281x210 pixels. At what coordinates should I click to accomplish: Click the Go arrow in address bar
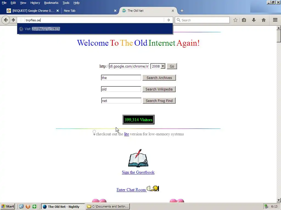[x=168, y=20]
